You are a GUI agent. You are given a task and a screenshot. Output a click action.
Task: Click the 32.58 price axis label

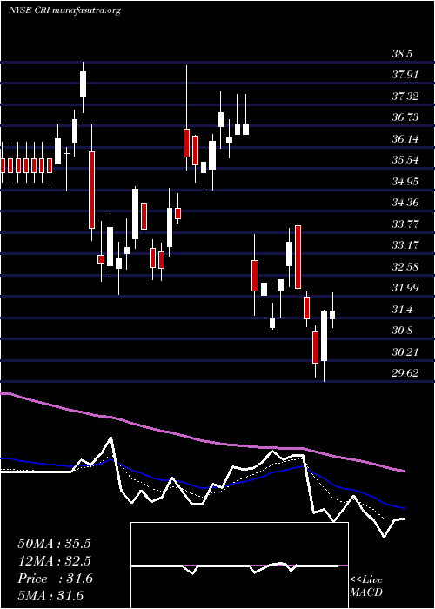pyautogui.click(x=405, y=267)
